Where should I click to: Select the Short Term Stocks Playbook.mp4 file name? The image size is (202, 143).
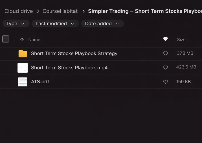tap(69, 68)
